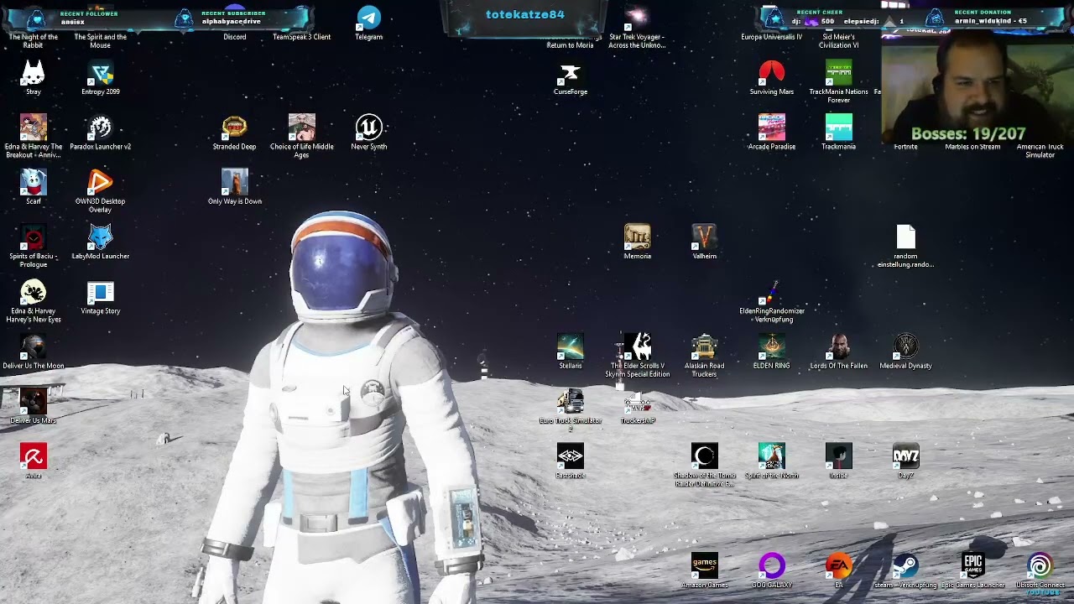1074x604 pixels.
Task: Click the Deliver Us The Moon icon
Action: [x=34, y=346]
